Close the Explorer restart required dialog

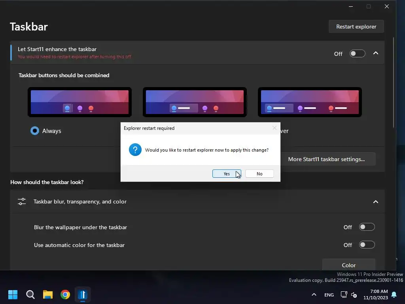pos(274,128)
